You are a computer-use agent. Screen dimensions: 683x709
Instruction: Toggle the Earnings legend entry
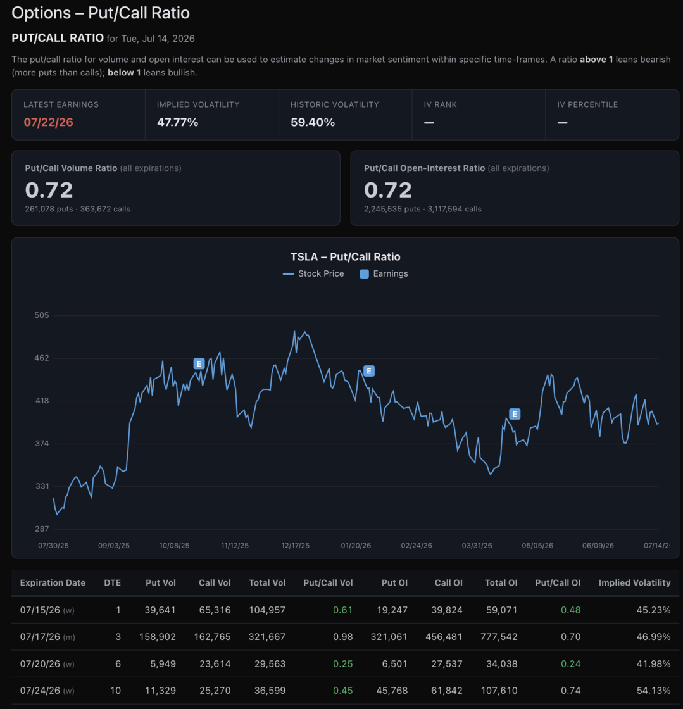pyautogui.click(x=384, y=273)
